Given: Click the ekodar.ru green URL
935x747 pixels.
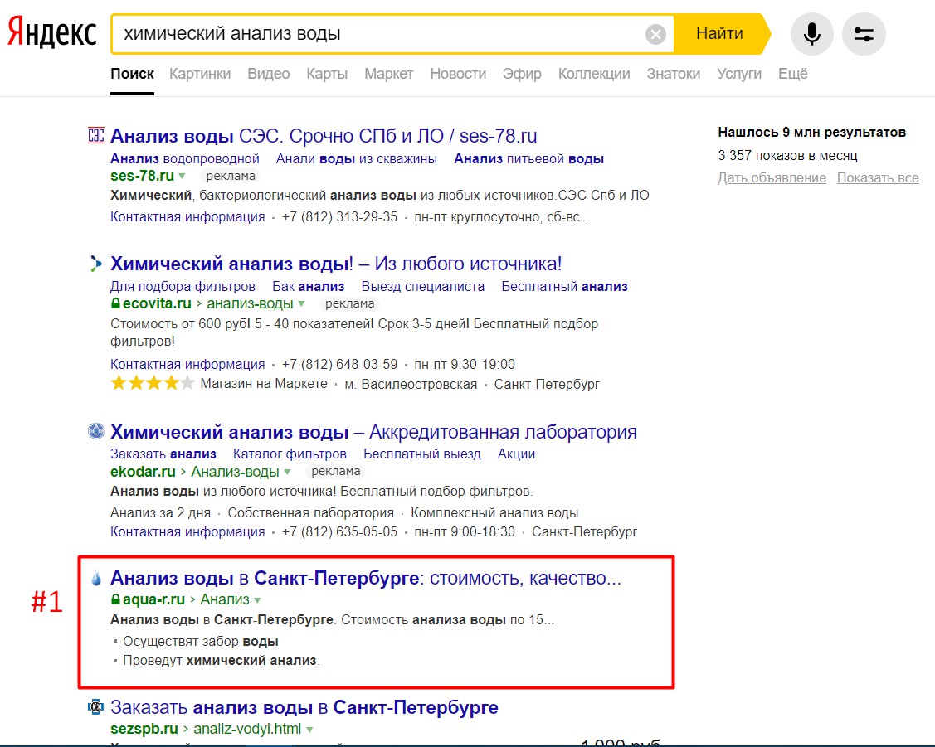Looking at the screenshot, I should click(x=143, y=471).
